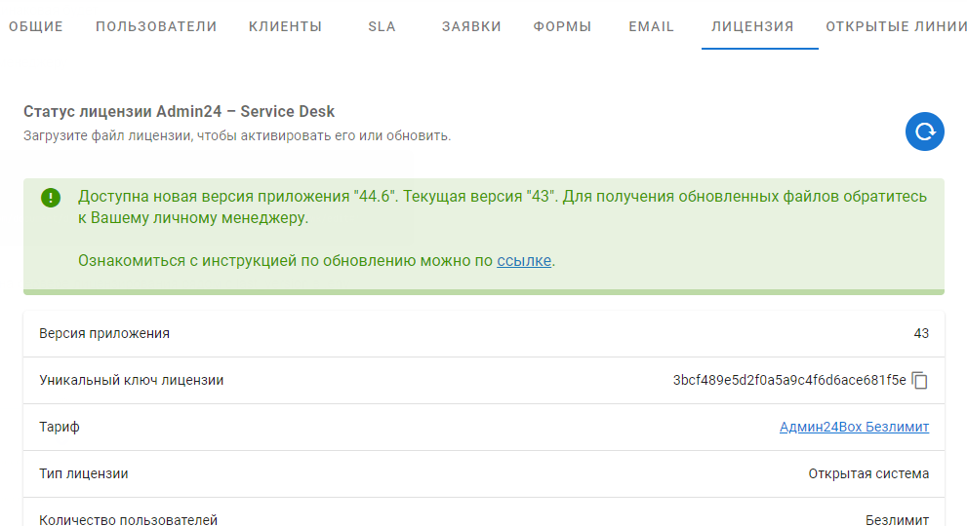Click the Загрузите файл лицензии subtitle
Screen dimensions: 967x526
(237, 135)
